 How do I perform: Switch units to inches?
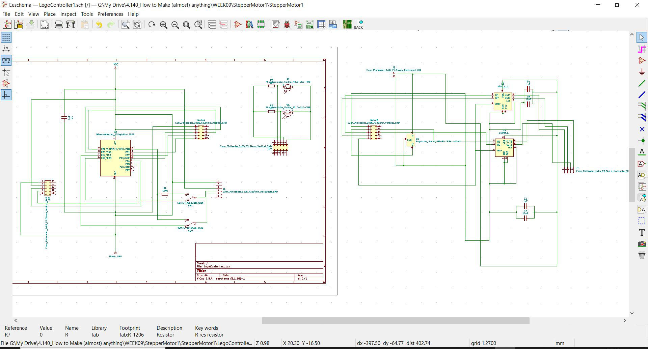click(x=6, y=49)
